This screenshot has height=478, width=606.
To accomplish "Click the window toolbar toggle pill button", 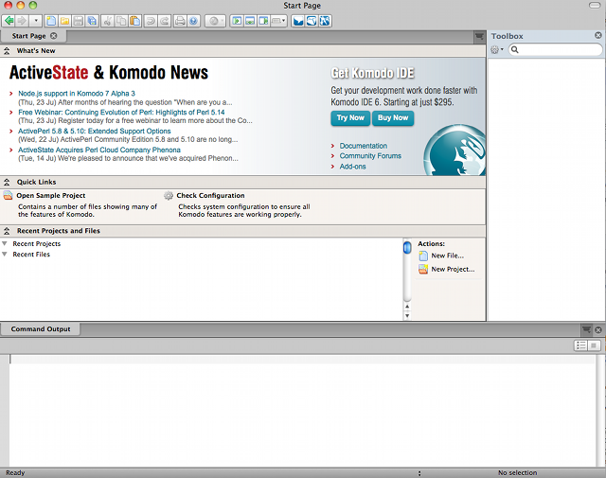I will coord(595,6).
